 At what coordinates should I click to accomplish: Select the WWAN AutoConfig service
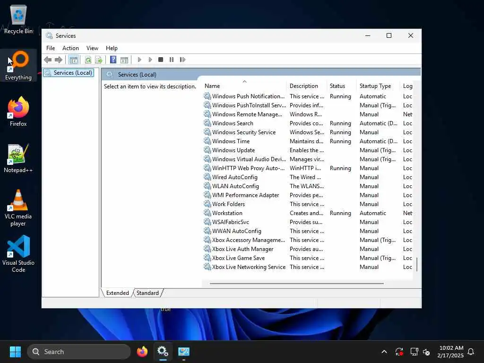pyautogui.click(x=308, y=231)
